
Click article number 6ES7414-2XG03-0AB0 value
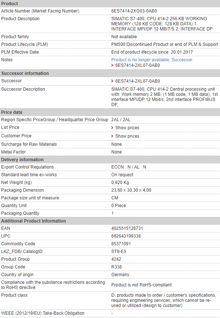(x=134, y=11)
